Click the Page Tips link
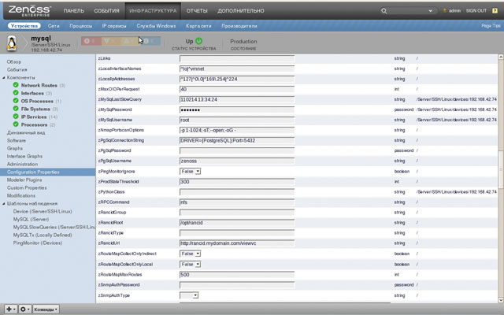Viewport: 504px width, 315px height. pos(491,25)
